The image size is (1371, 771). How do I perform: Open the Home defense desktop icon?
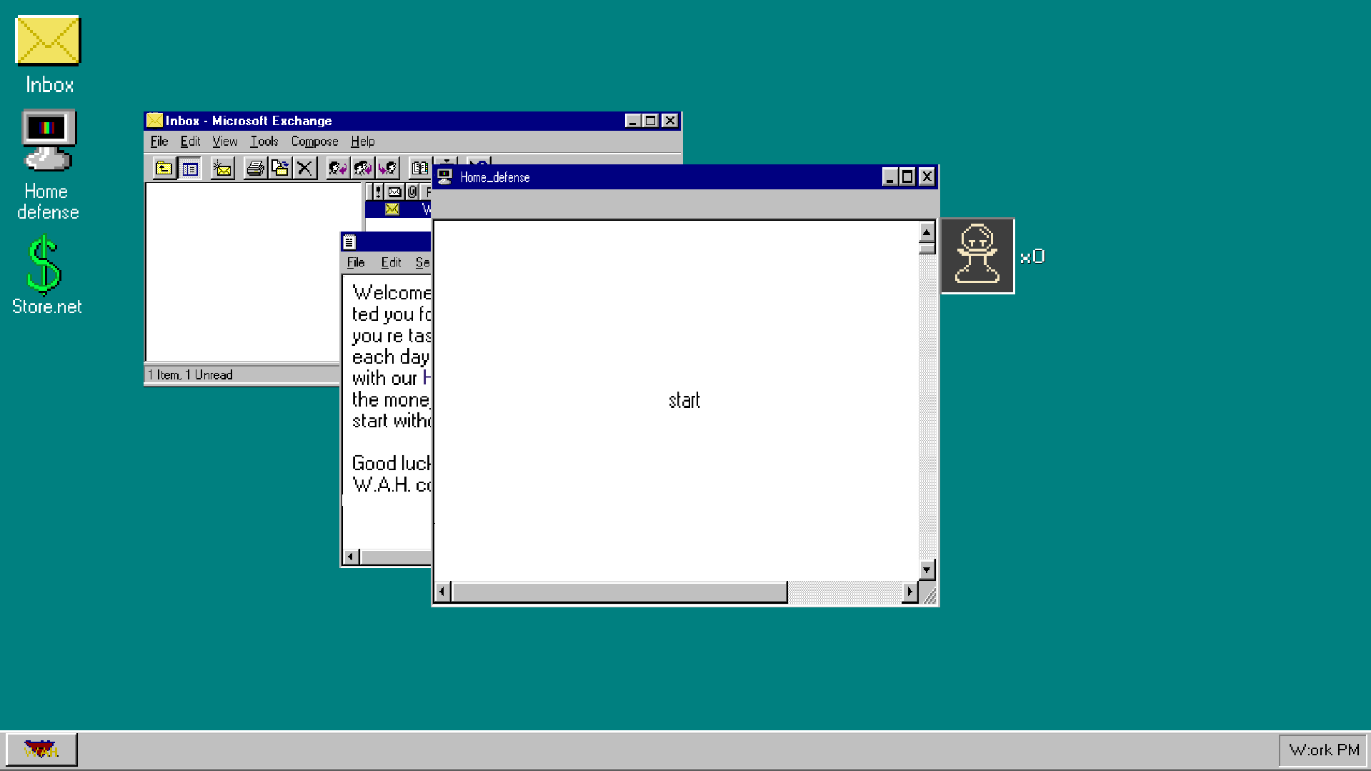48,165
